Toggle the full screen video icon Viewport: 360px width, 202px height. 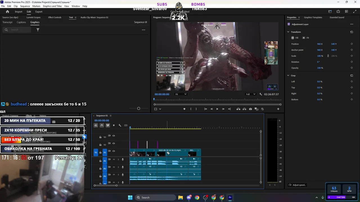(354, 12)
